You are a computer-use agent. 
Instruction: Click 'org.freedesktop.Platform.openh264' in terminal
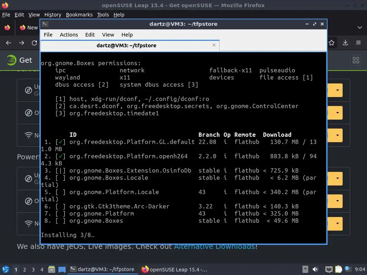pyautogui.click(x=129, y=156)
